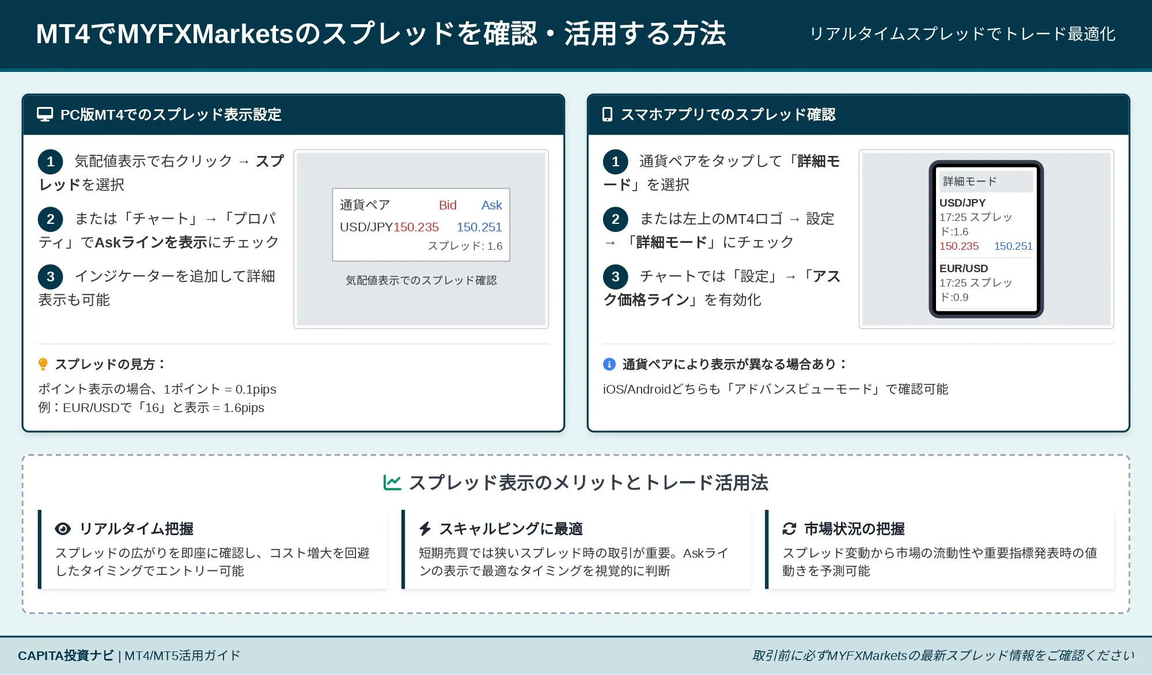
Task: Click mobile step 3 text about アスク価格ライン
Action: coord(722,288)
